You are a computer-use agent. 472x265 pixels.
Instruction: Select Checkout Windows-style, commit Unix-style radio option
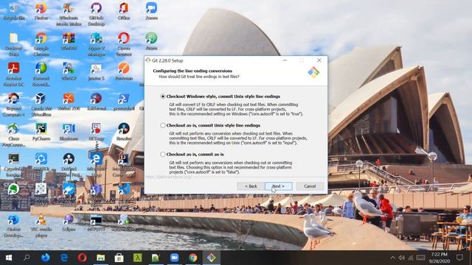pyautogui.click(x=163, y=96)
